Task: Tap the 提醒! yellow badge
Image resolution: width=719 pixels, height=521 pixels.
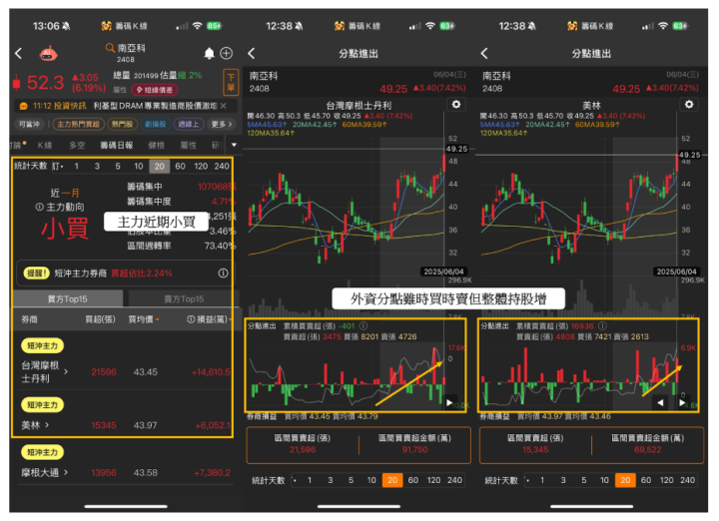Action: [36, 273]
